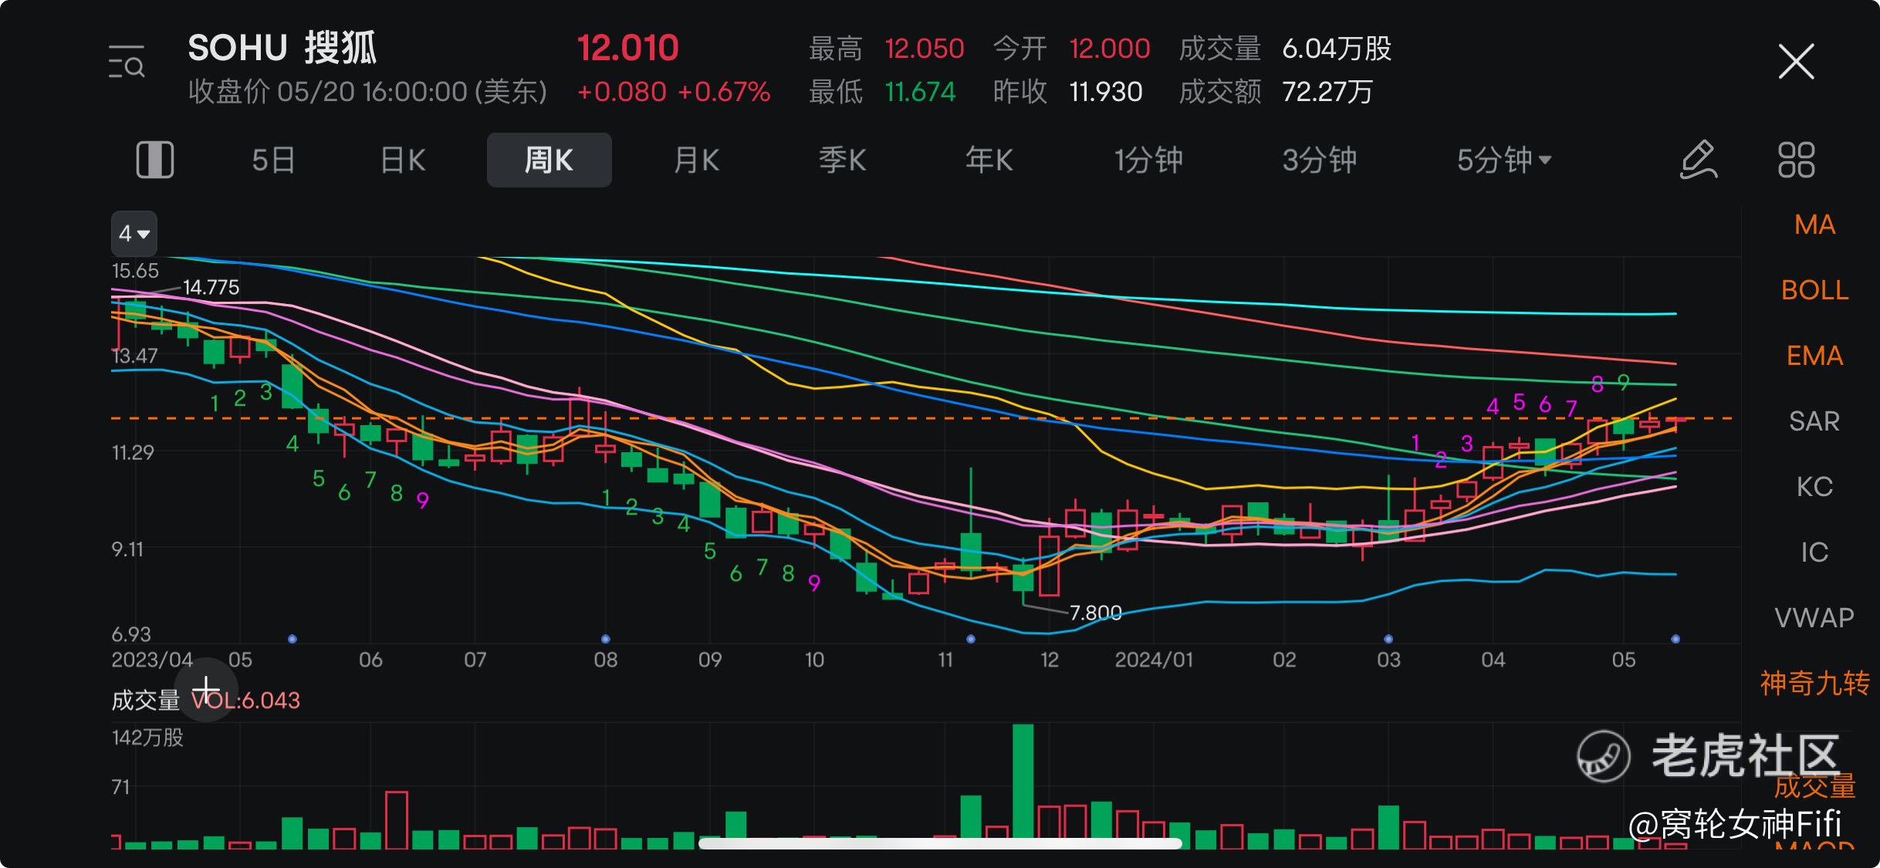This screenshot has width=1880, height=868.
Task: Enable the VWAP indicator
Action: 1814,618
